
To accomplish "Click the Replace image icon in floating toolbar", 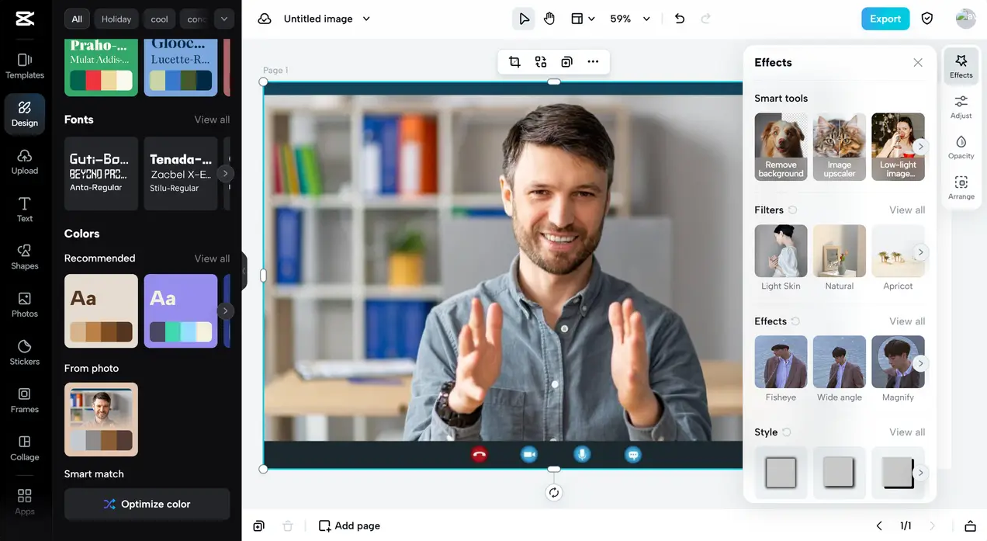I will tap(541, 62).
